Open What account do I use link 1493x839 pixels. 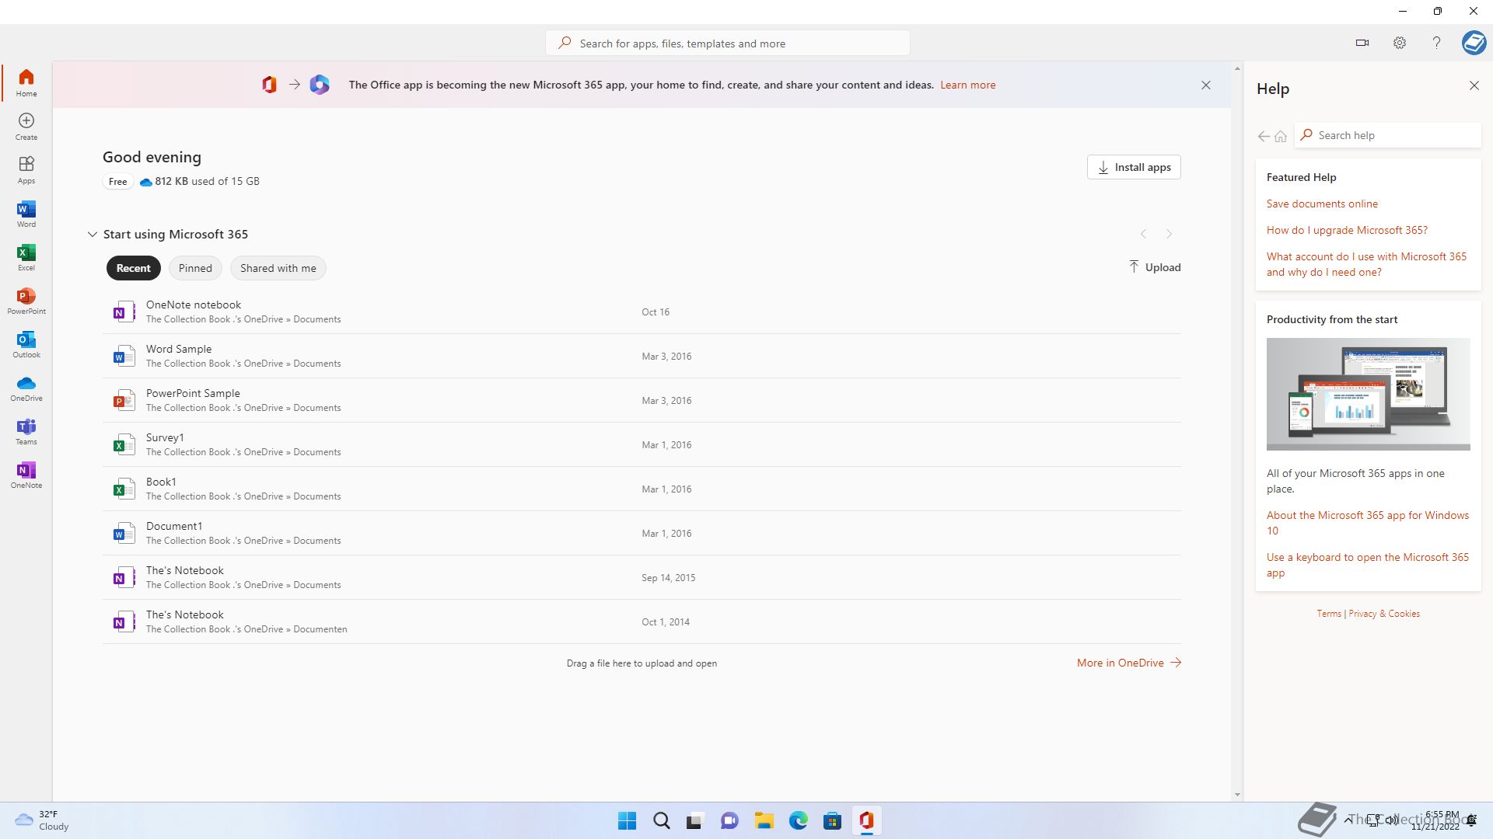1366,264
